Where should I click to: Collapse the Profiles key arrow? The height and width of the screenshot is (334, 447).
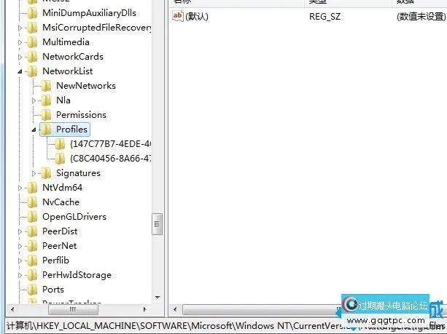tap(34, 130)
